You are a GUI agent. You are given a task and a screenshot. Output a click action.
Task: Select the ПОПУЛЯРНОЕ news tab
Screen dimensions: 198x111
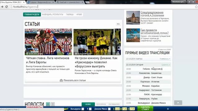click(x=101, y=104)
